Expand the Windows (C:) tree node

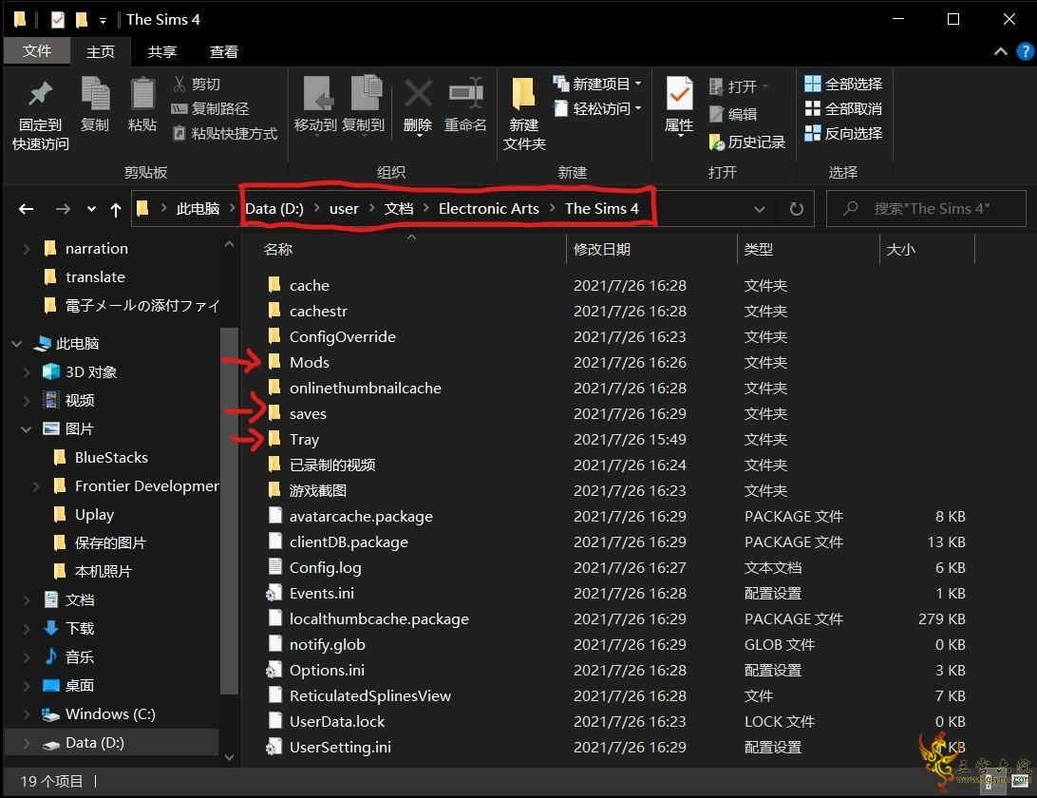pos(27,714)
